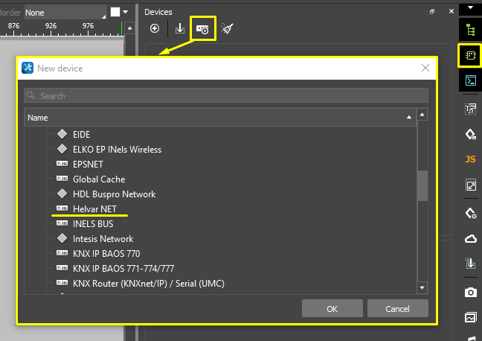Select KNX IP BAOS 770 entry
This screenshot has width=482, height=341.
(x=106, y=254)
